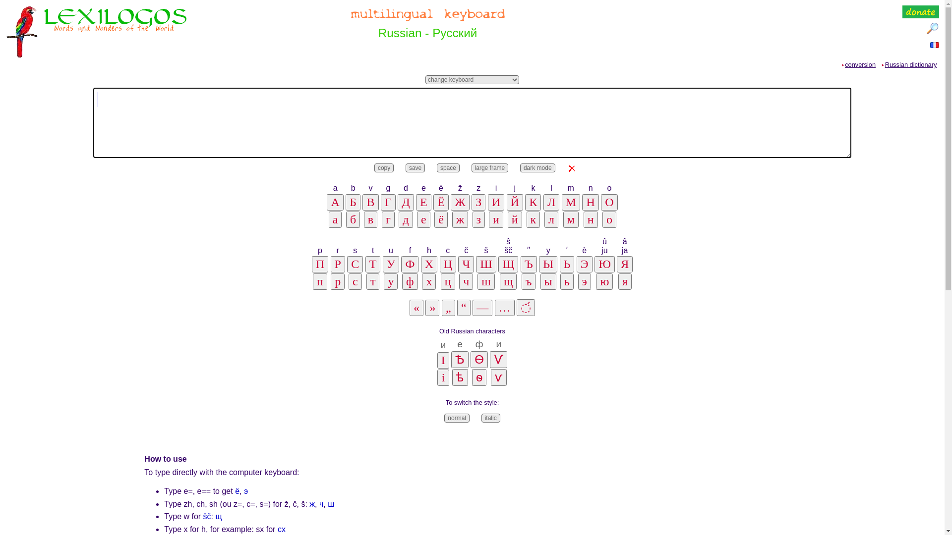Insert lowercase letter ч
The image size is (952, 535).
466,281
